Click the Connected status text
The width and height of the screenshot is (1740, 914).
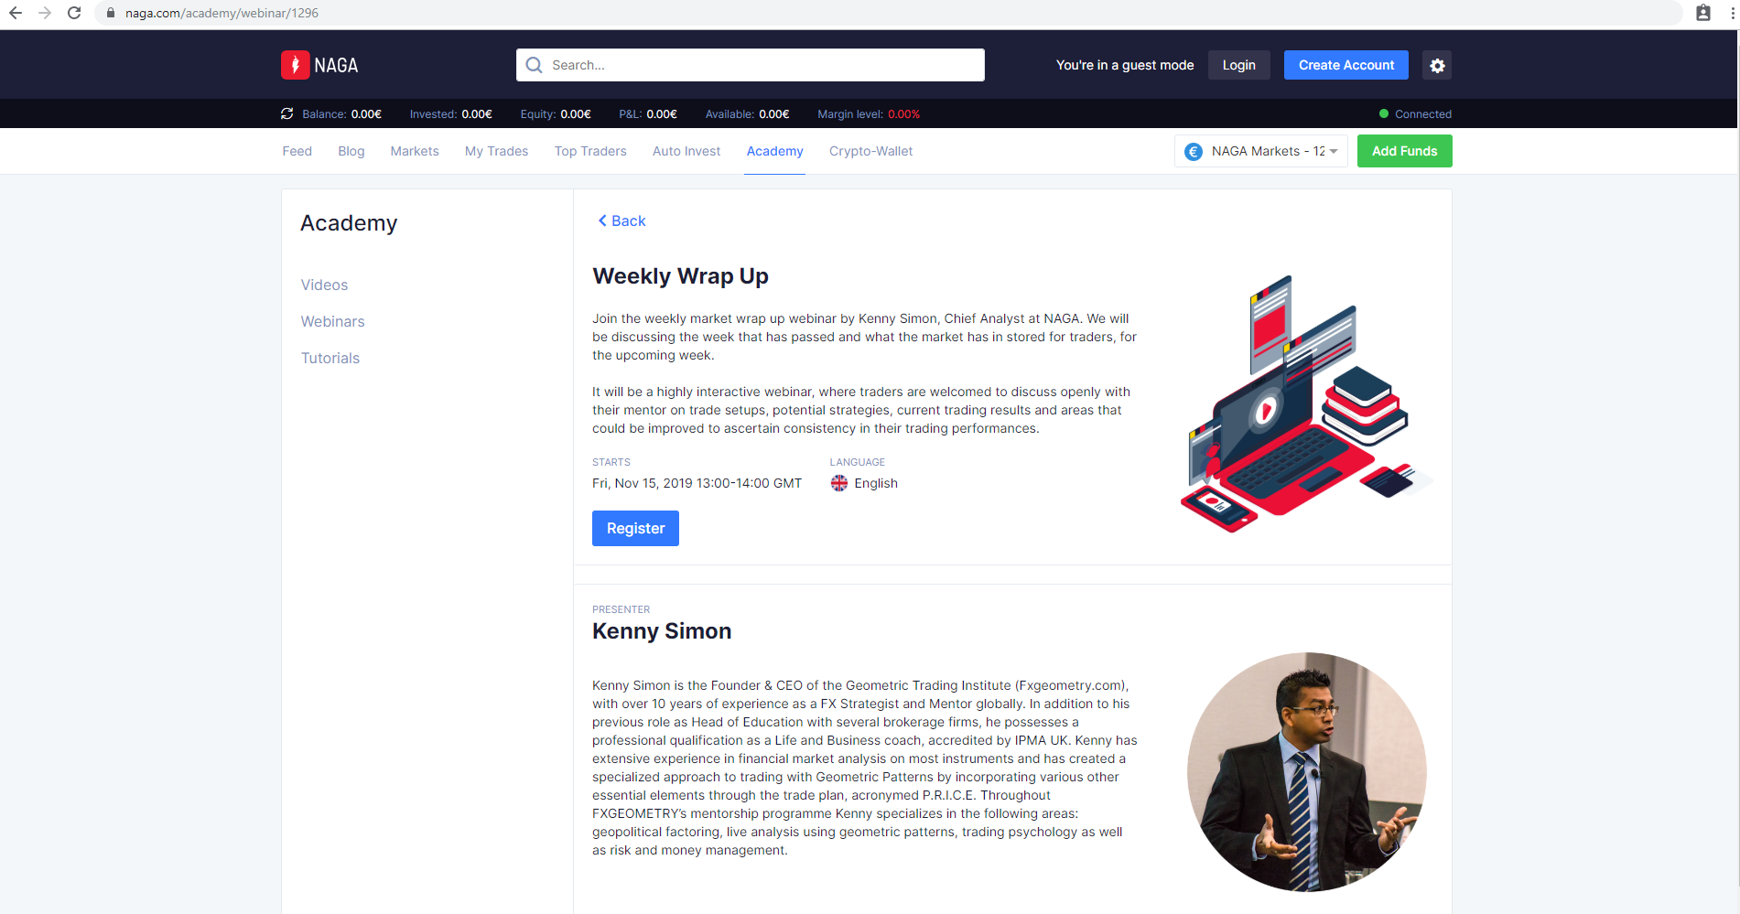1423,114
